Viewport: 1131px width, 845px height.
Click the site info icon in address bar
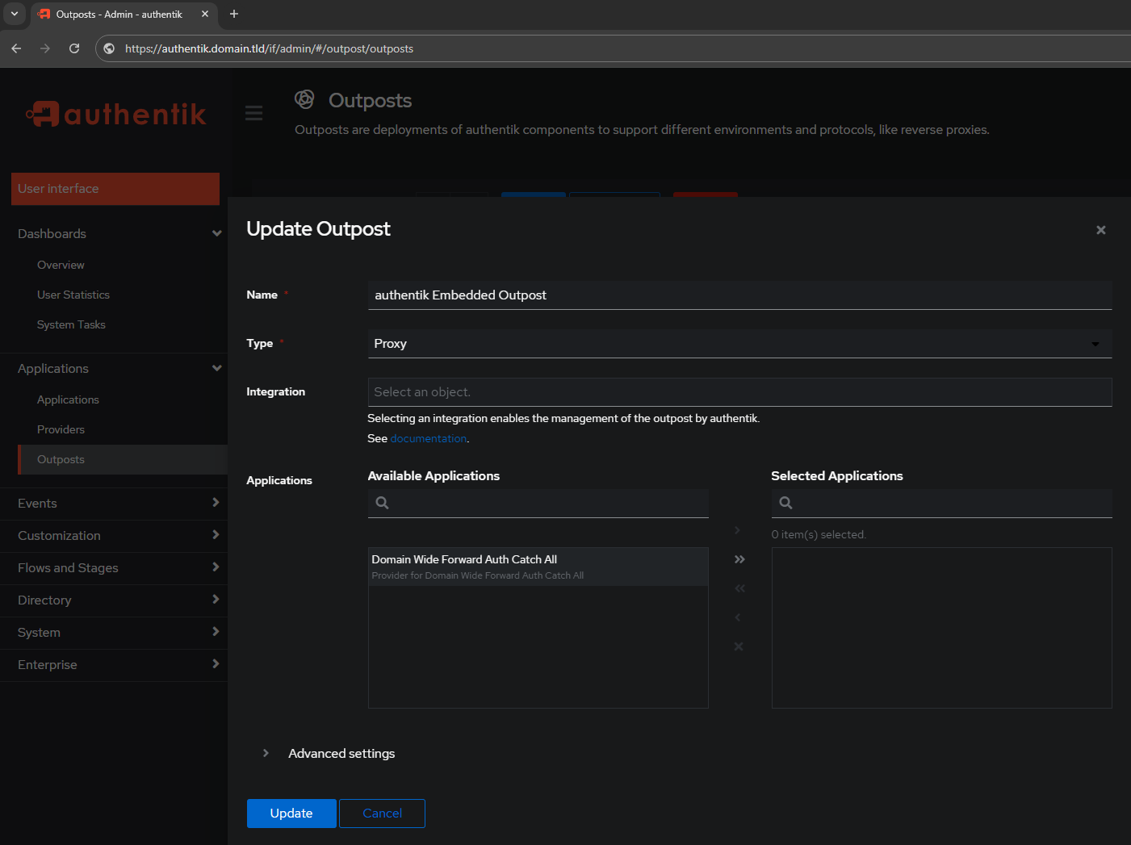(x=109, y=48)
